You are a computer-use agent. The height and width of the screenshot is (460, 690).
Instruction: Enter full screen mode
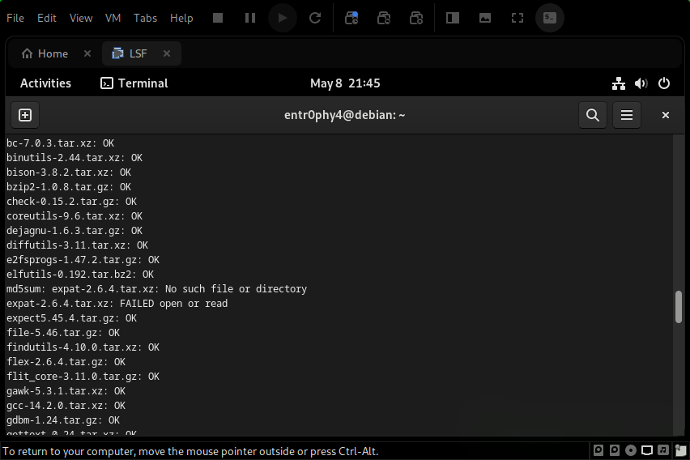(x=517, y=18)
